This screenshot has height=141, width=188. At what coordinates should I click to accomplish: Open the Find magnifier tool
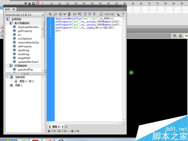(x=55, y=14)
